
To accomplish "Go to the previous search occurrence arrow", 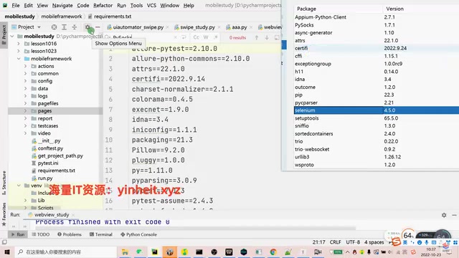I will pyautogui.click(x=257, y=37).
